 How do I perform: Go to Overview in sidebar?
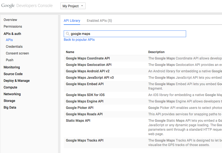(10, 20)
